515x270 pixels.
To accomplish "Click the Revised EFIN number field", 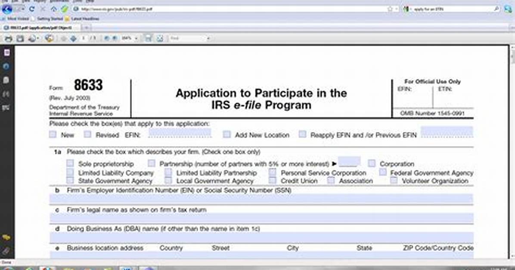I will (180, 133).
